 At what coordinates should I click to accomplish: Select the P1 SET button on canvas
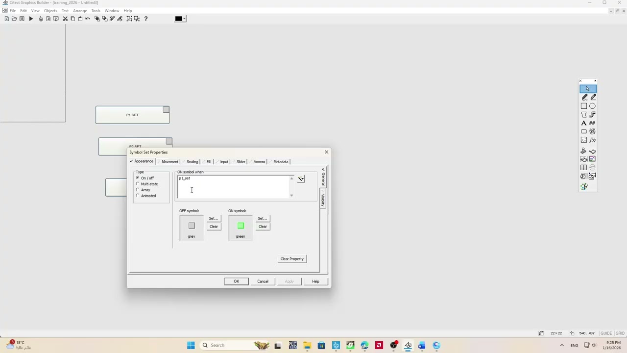[132, 115]
